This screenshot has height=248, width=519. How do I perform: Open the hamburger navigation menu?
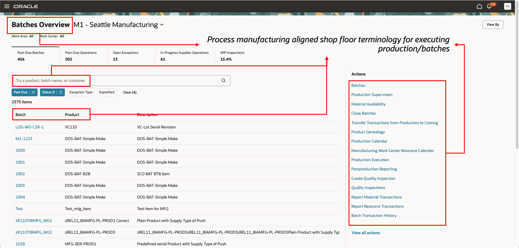point(7,6)
